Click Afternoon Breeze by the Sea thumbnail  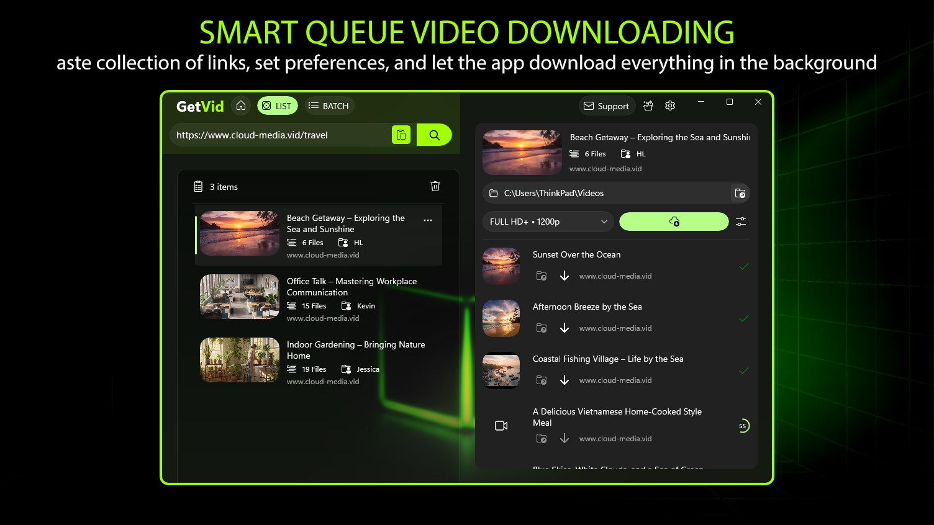point(501,318)
